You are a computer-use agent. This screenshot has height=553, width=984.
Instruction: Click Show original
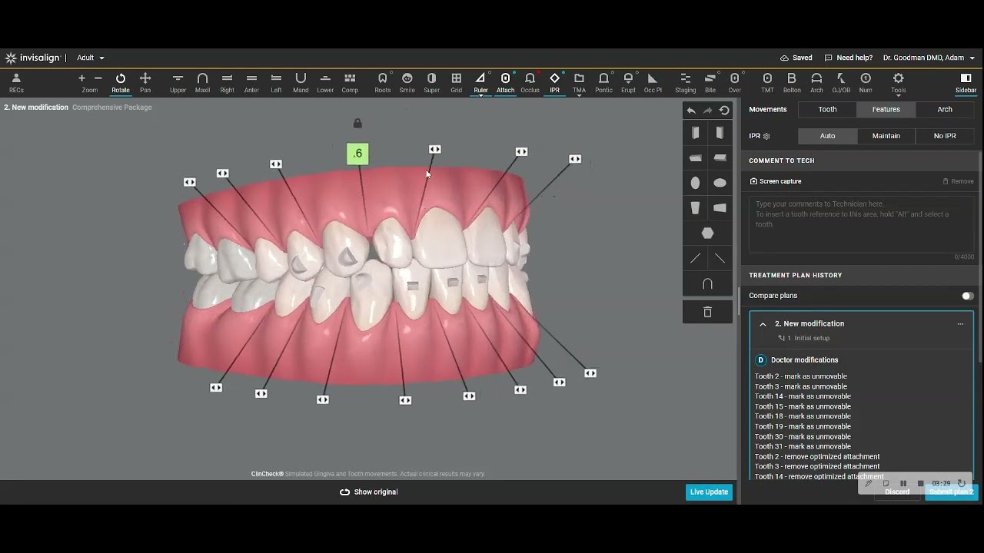(x=368, y=492)
